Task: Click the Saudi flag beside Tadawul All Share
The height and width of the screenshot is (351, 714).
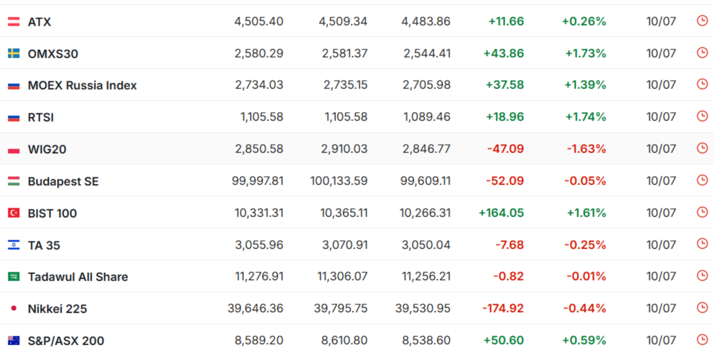Action: 13,276
